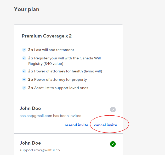Viewport: 165px width, 155px height.
Task: Click the green checkmark status icon
Action: tap(113, 144)
